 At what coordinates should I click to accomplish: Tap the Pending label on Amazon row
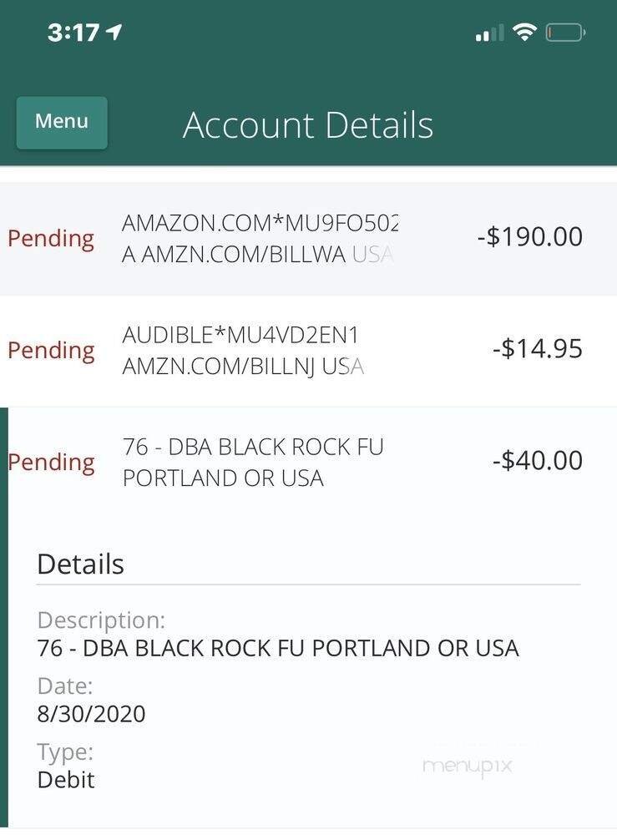(x=51, y=238)
